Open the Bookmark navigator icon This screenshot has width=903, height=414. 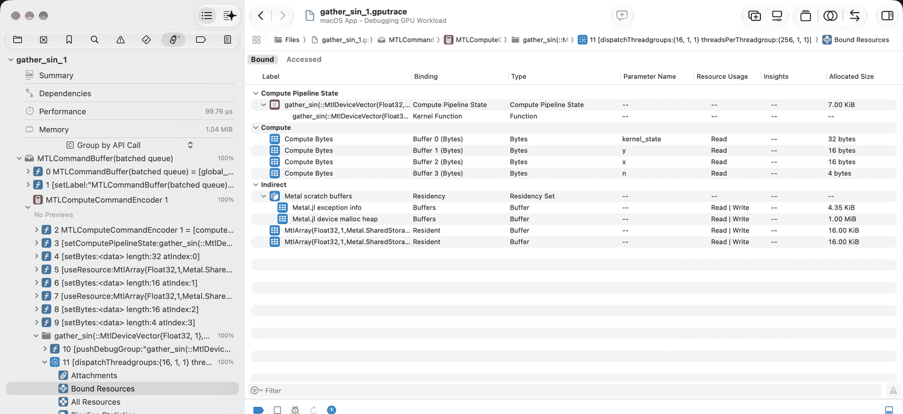point(69,40)
